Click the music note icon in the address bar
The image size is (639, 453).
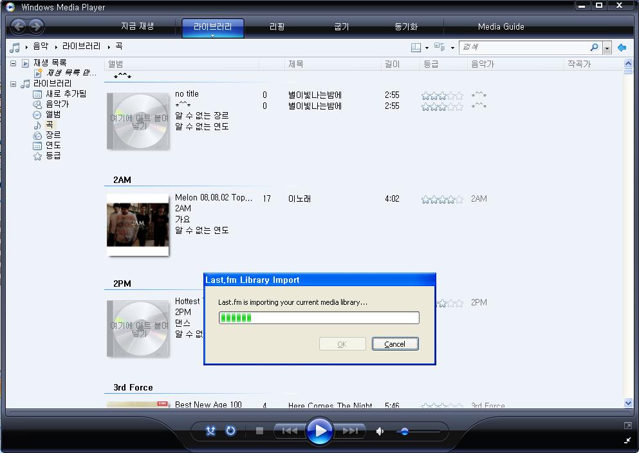click(15, 47)
